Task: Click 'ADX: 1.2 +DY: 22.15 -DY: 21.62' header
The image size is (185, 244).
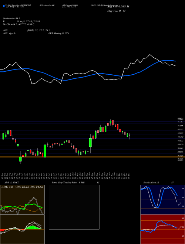Action: [22, 187]
